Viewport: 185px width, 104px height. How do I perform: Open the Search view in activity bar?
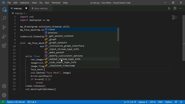[x=4, y=18]
